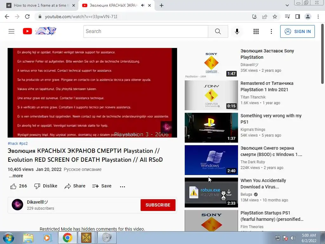The height and width of the screenshot is (244, 325).
Task: Expand description with ...more
Action: [x=16, y=176]
